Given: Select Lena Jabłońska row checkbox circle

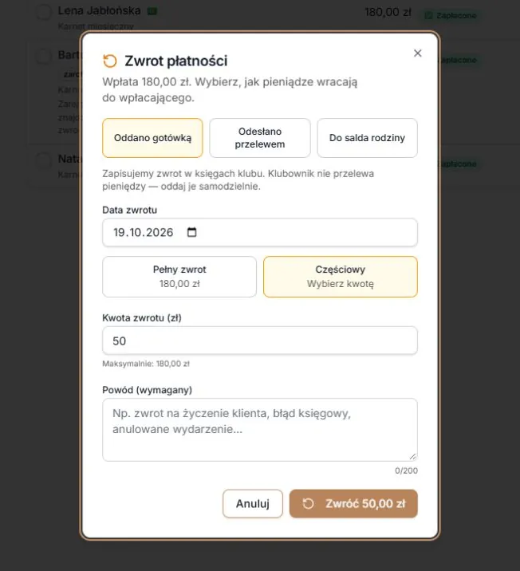Looking at the screenshot, I should click(x=44, y=12).
